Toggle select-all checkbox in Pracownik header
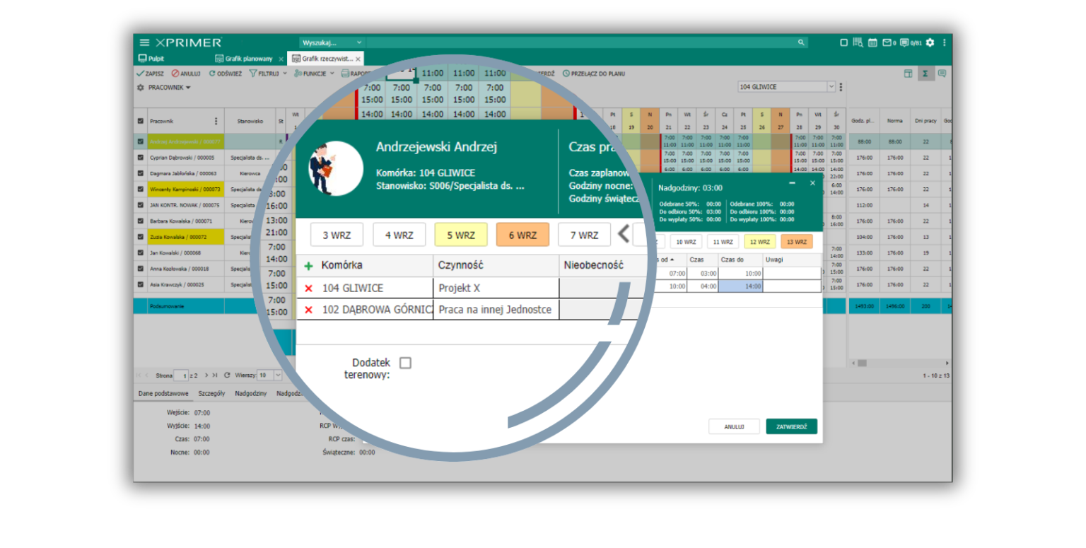 click(x=140, y=121)
